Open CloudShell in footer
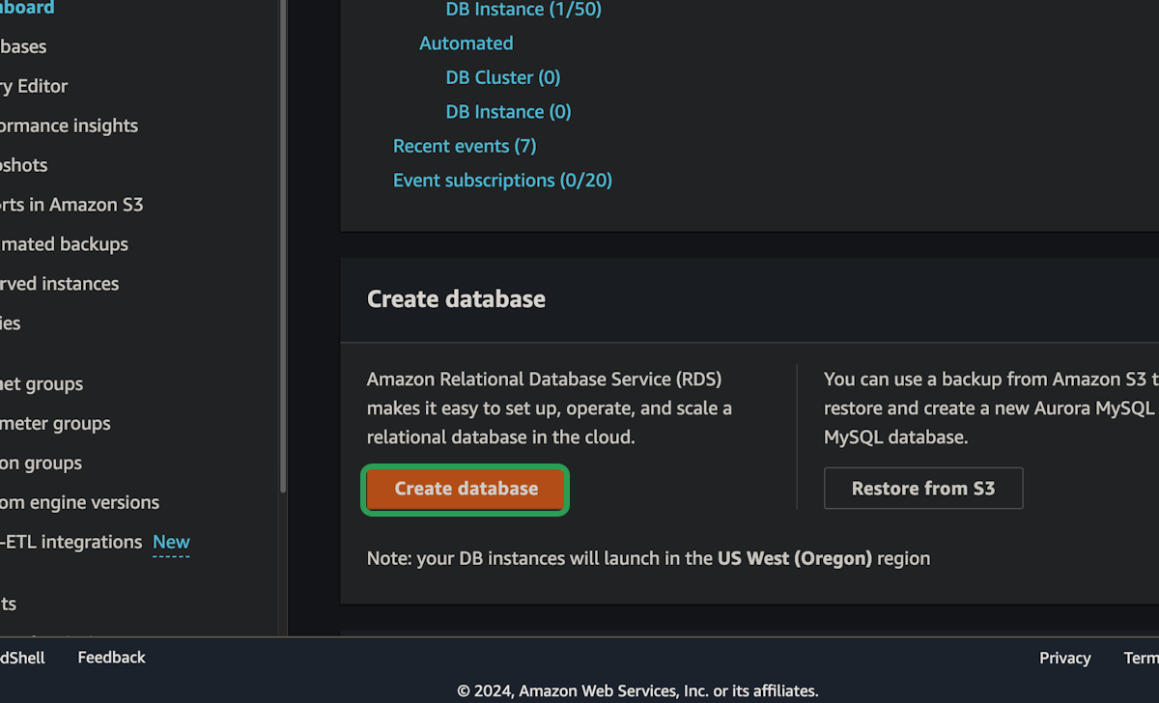This screenshot has height=703, width=1159. point(22,658)
